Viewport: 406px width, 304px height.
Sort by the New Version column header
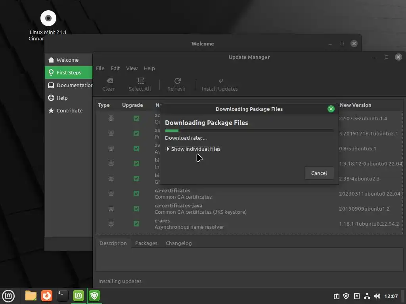(x=356, y=105)
